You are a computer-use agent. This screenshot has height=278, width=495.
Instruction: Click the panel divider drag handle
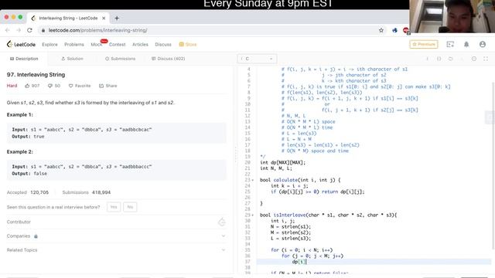[235, 154]
